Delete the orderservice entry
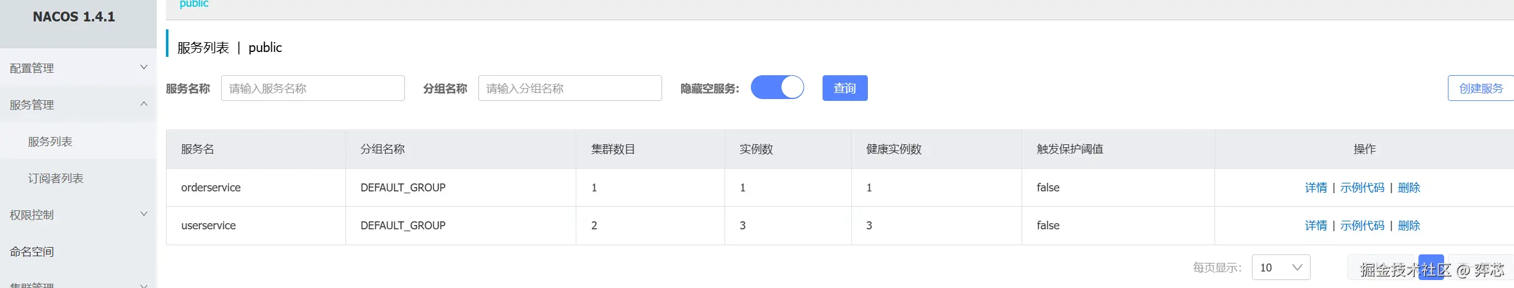1514x288 pixels. 1409,188
